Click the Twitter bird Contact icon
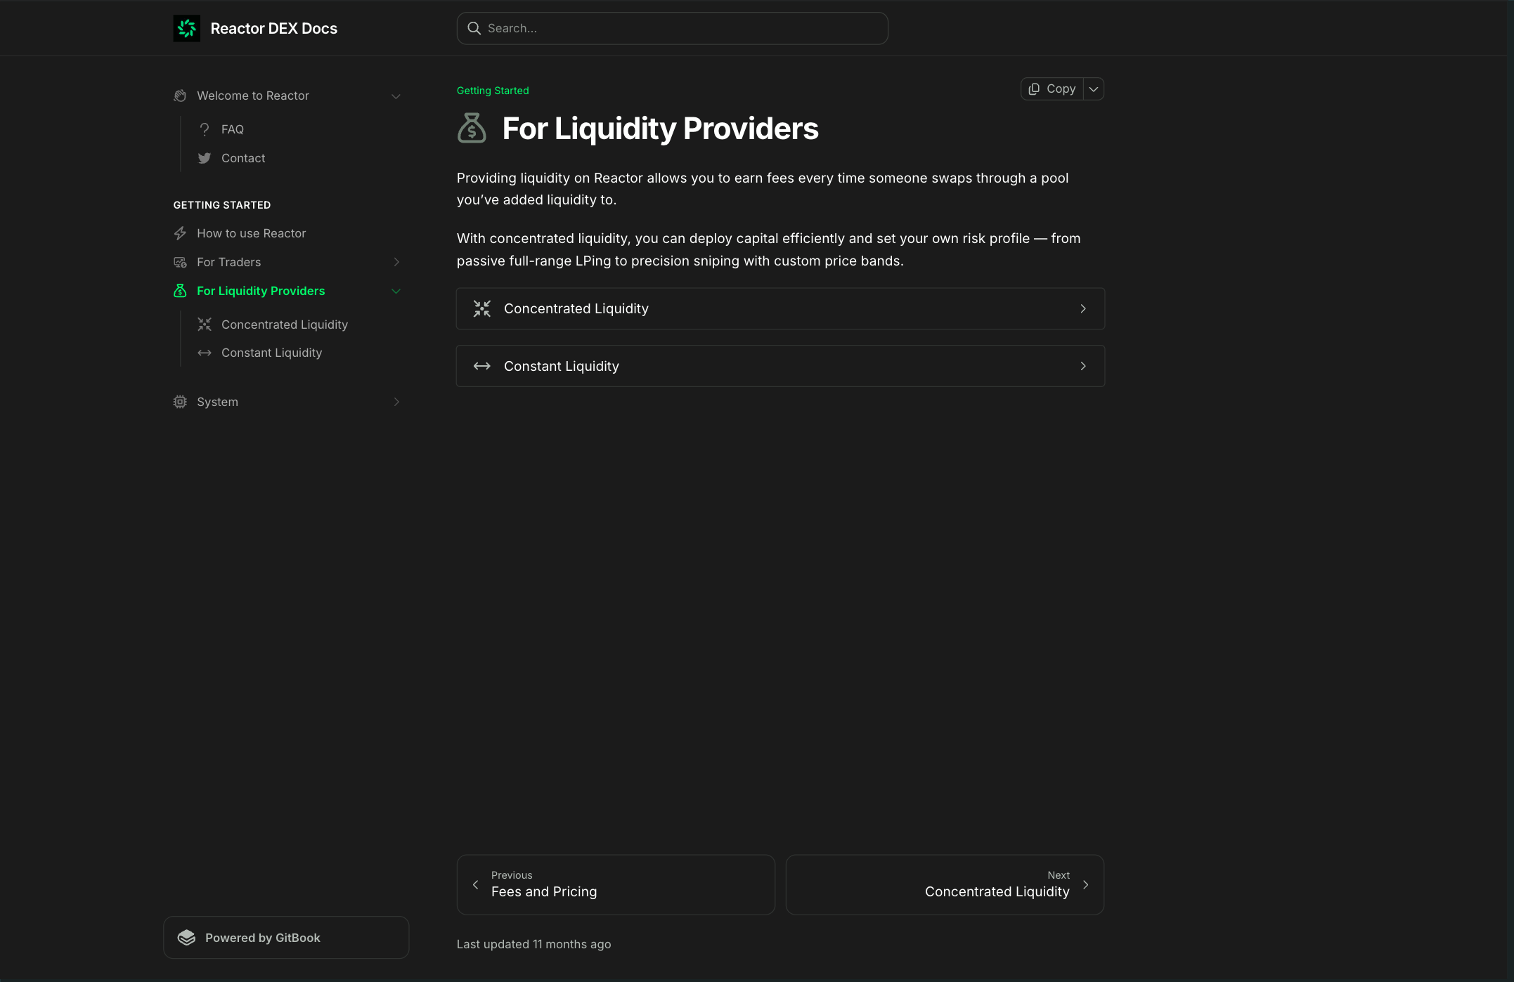1514x982 pixels. tap(205, 158)
